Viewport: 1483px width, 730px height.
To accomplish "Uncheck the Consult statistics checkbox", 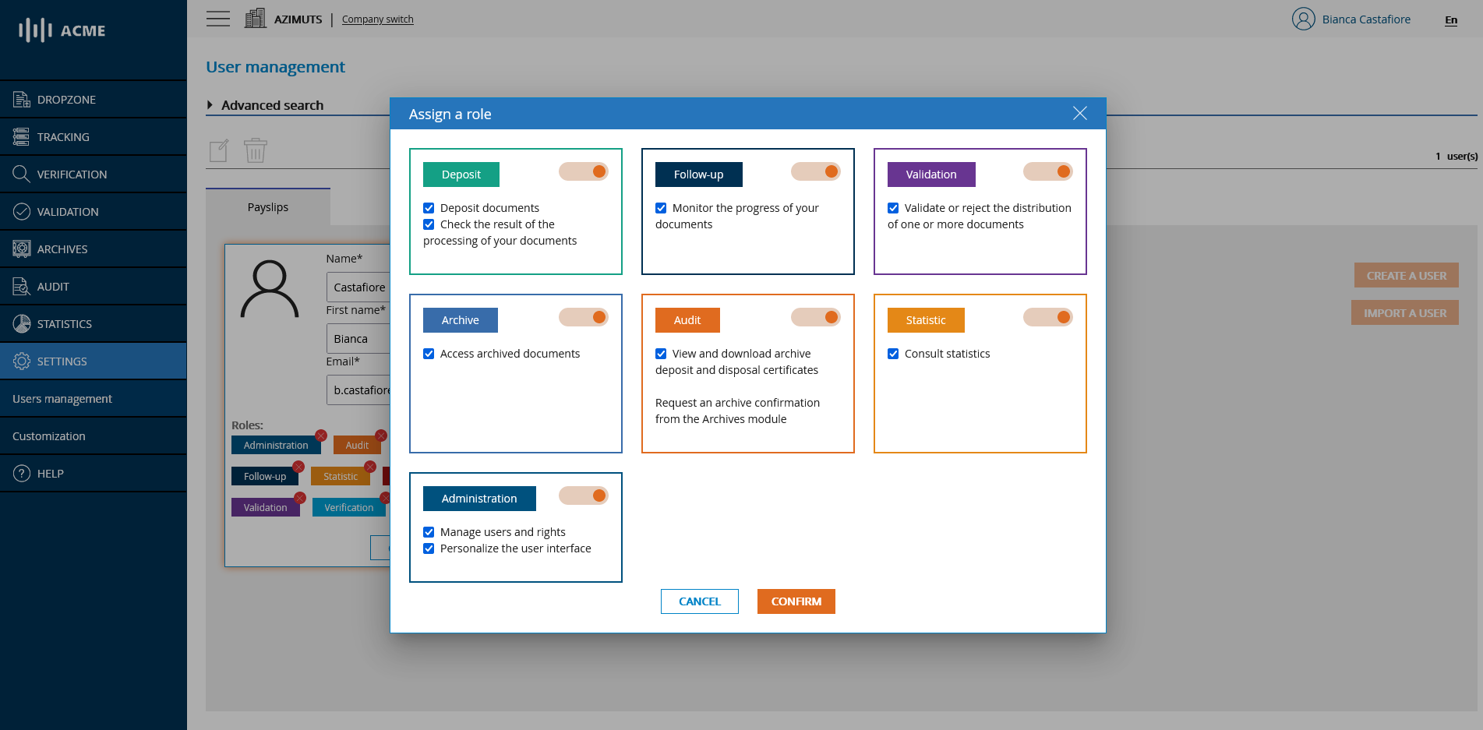I will (x=893, y=353).
